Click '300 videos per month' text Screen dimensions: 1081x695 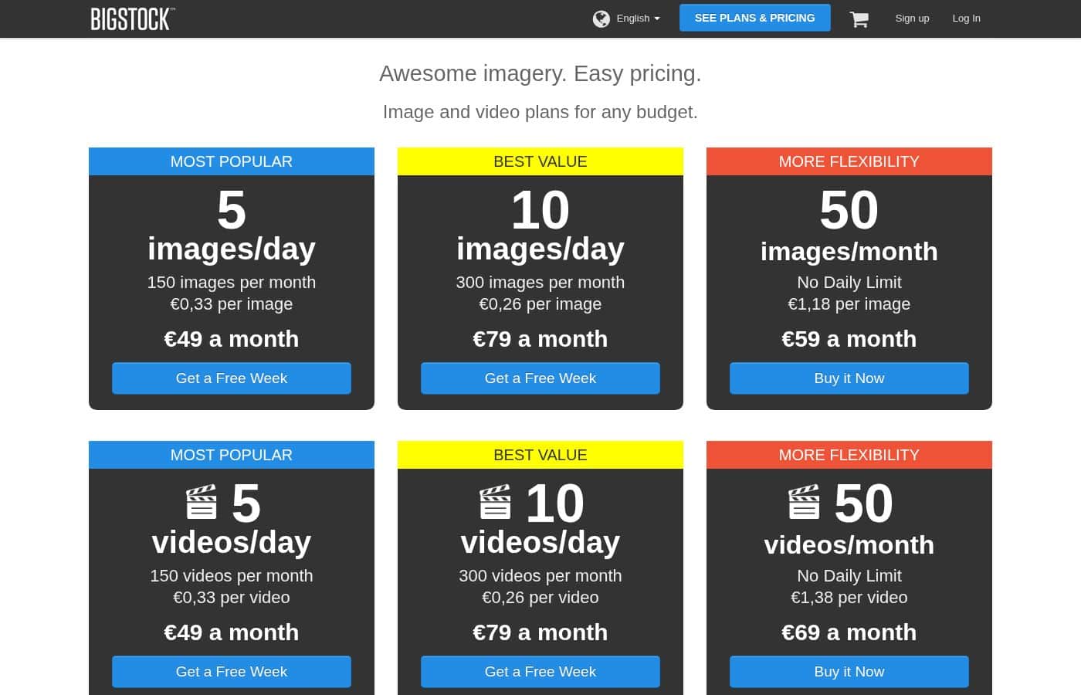(x=540, y=576)
